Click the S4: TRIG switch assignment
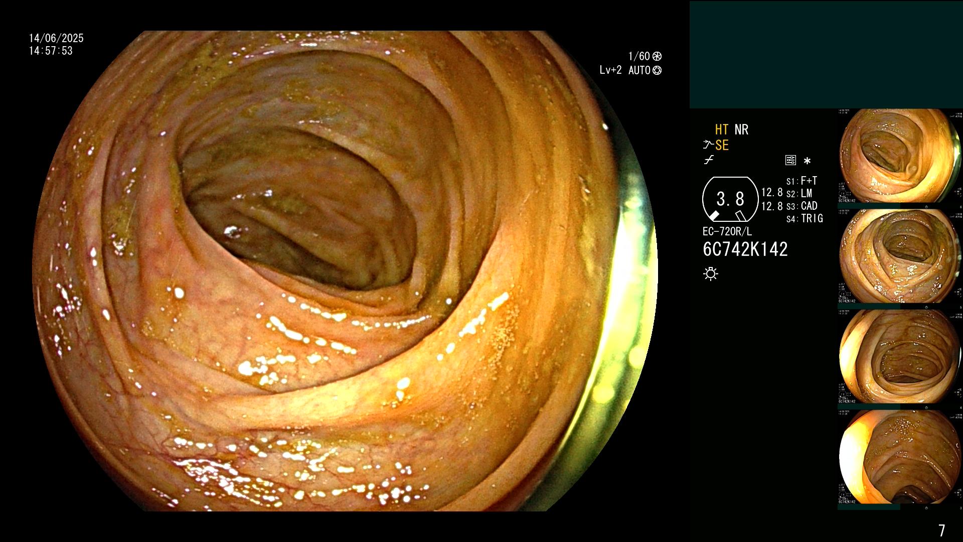Image resolution: width=963 pixels, height=542 pixels. tap(805, 218)
